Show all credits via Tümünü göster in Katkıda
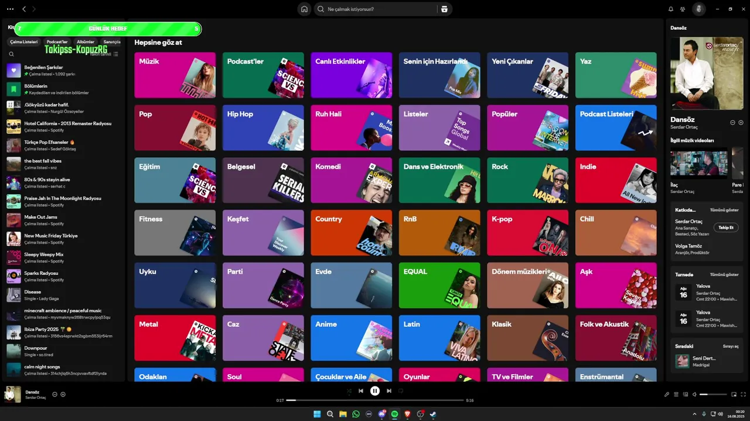The width and height of the screenshot is (750, 421). [x=724, y=210]
